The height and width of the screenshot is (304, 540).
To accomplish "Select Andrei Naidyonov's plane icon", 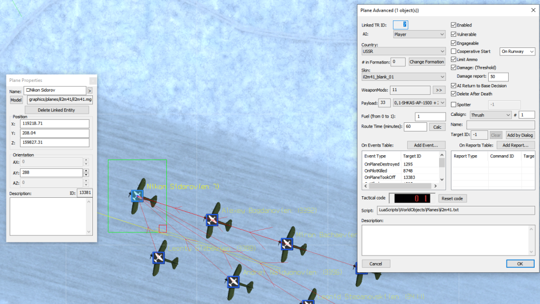I will (233, 281).
